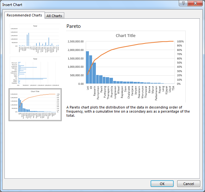Click the '100%' secondary axis label

[x=180, y=41]
